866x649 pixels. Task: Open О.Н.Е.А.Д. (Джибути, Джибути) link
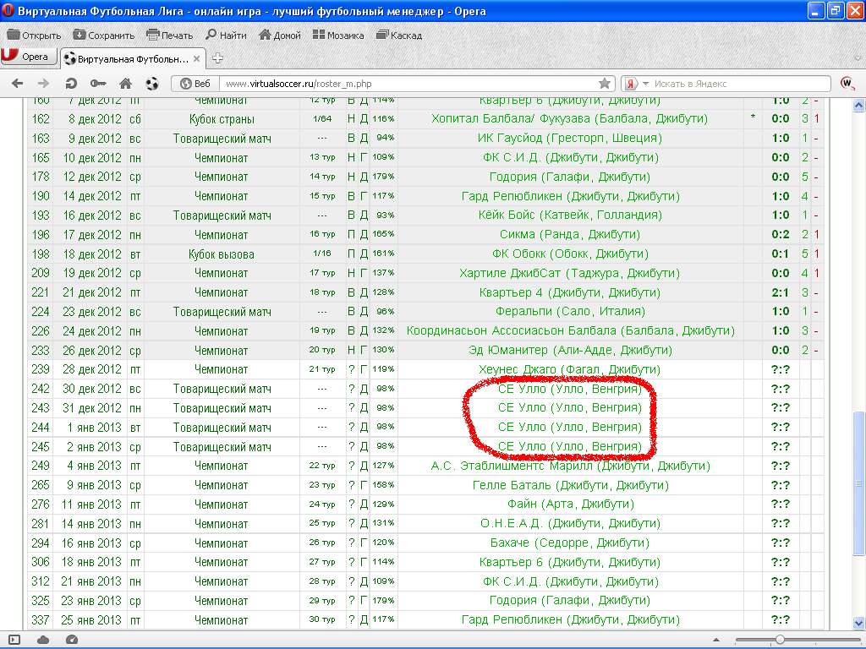[x=571, y=523]
